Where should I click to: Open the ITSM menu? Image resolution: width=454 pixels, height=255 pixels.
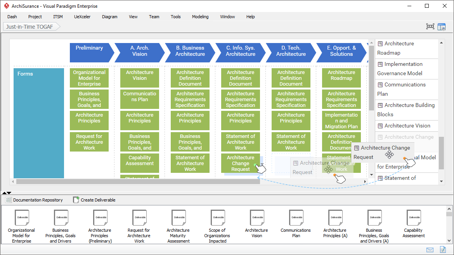[x=58, y=17]
